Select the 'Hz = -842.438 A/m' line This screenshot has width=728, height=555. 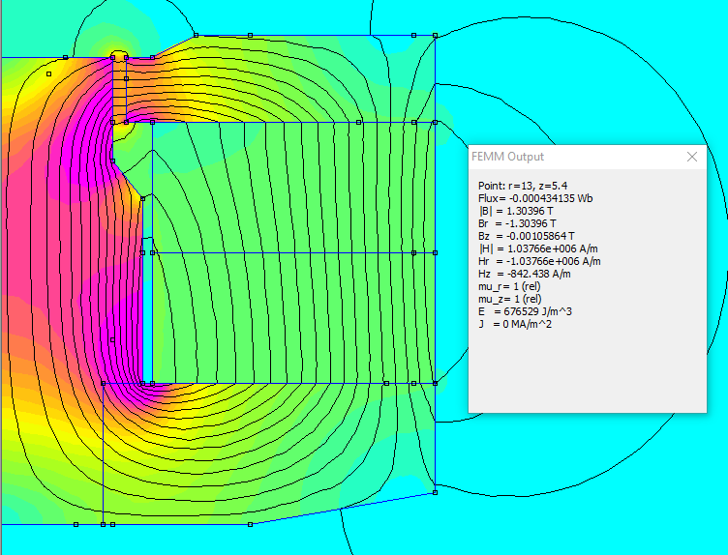[525, 274]
